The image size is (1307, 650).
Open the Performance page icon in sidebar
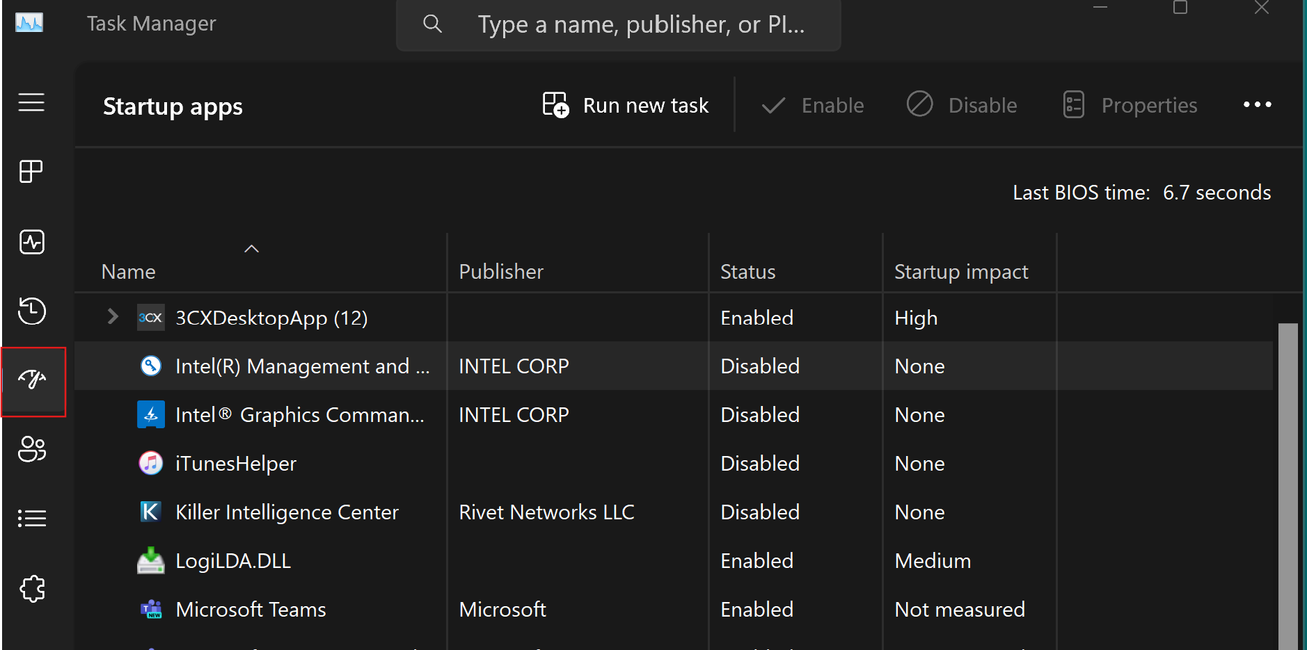(31, 242)
